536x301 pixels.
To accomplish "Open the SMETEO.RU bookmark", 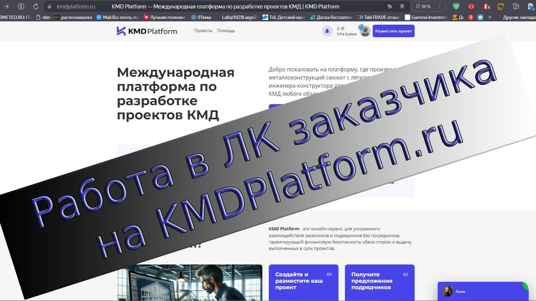I will [16, 17].
